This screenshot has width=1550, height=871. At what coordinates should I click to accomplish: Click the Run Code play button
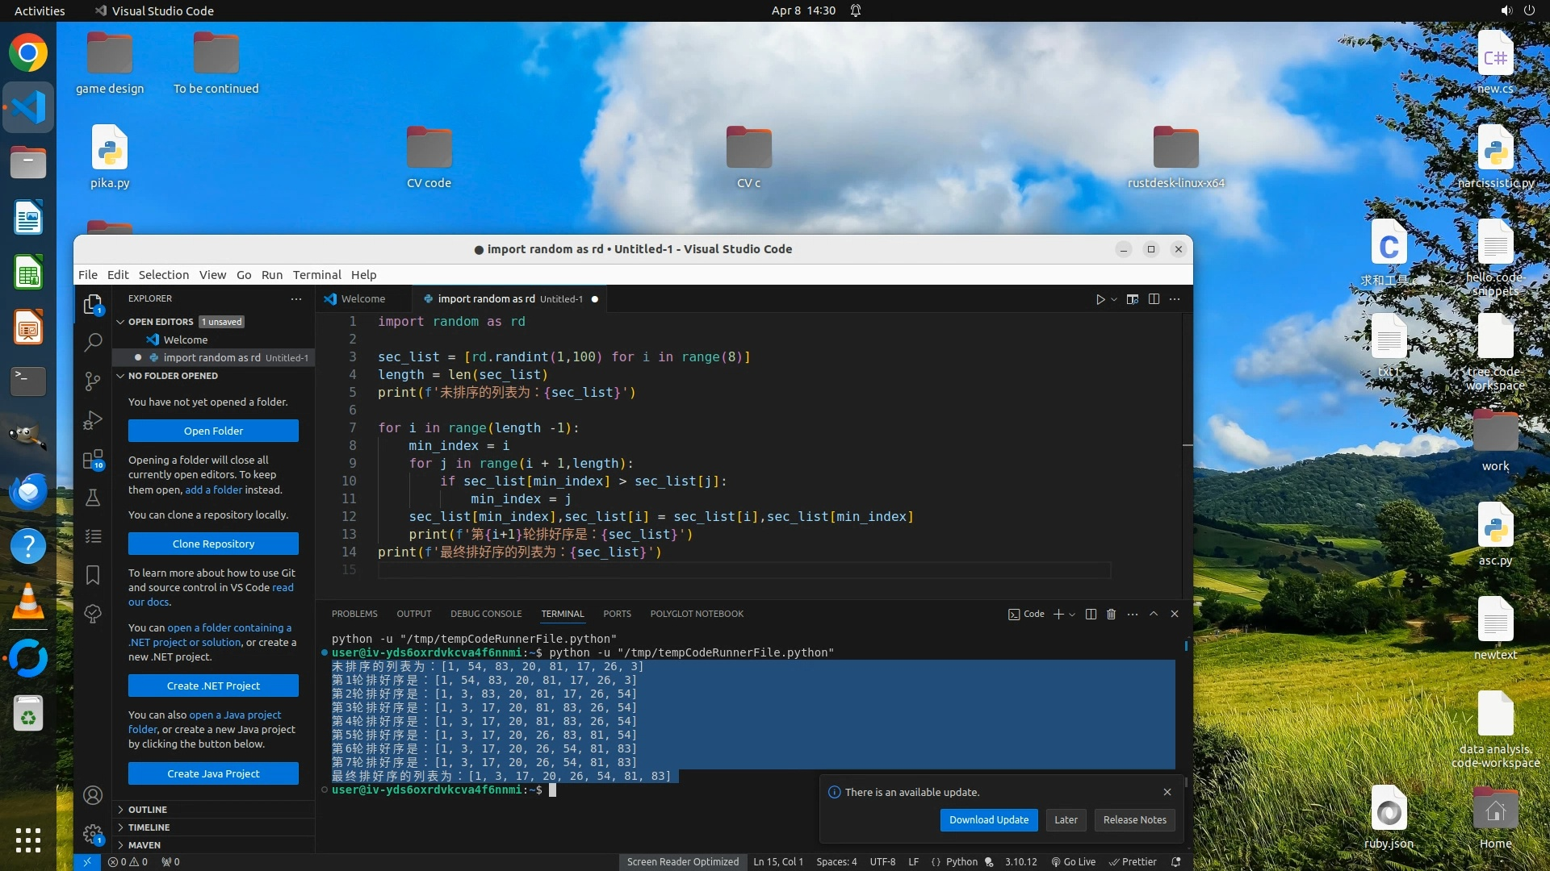pyautogui.click(x=1100, y=299)
